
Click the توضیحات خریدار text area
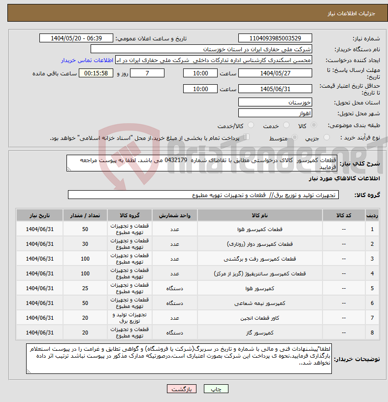coord(179,359)
